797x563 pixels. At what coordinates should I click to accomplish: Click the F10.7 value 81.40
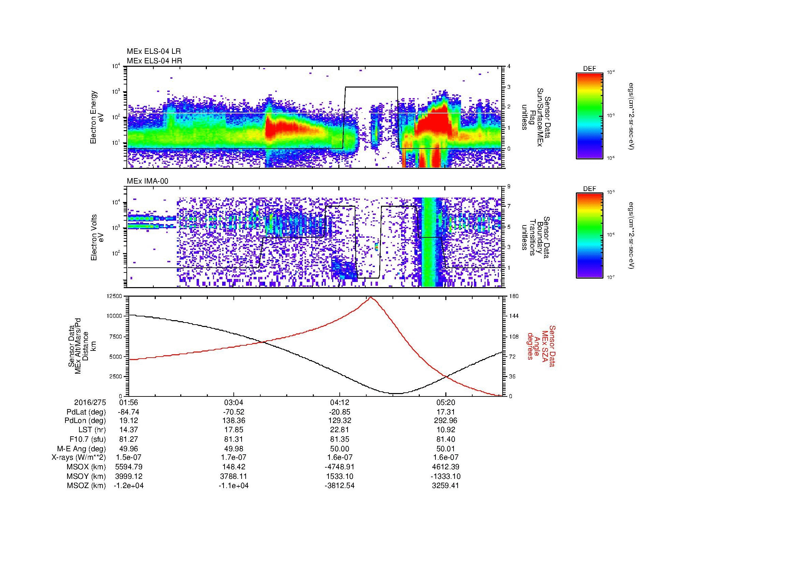pos(446,439)
